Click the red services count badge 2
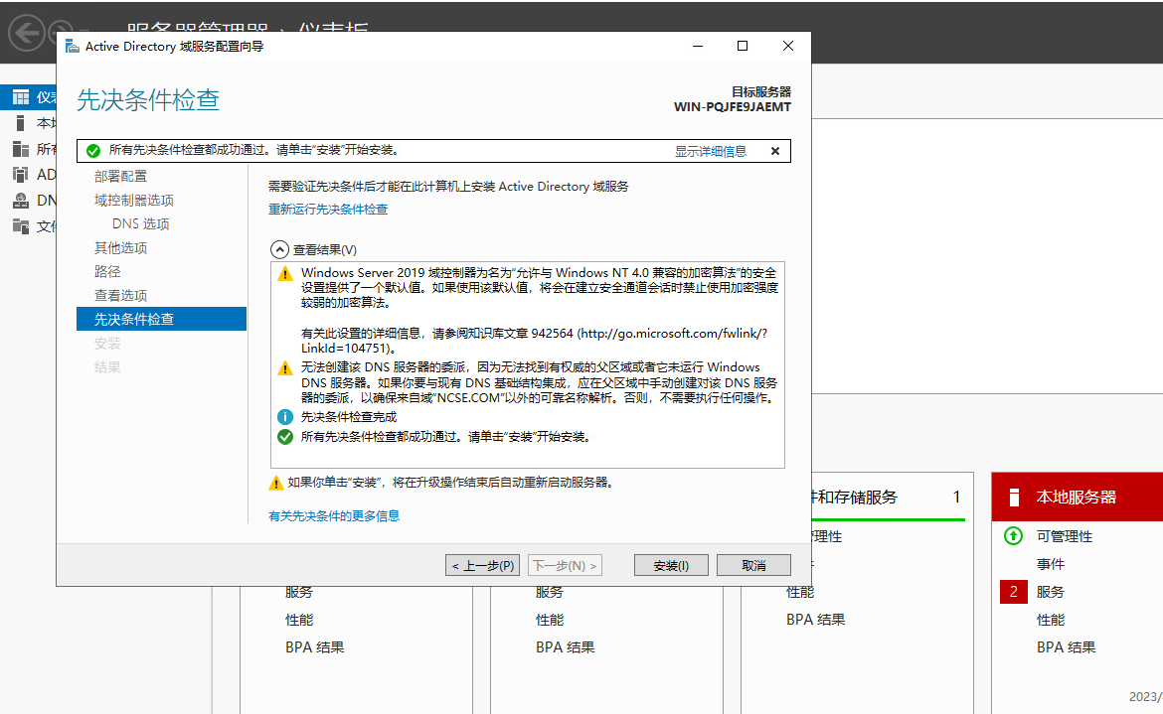 [x=1013, y=592]
